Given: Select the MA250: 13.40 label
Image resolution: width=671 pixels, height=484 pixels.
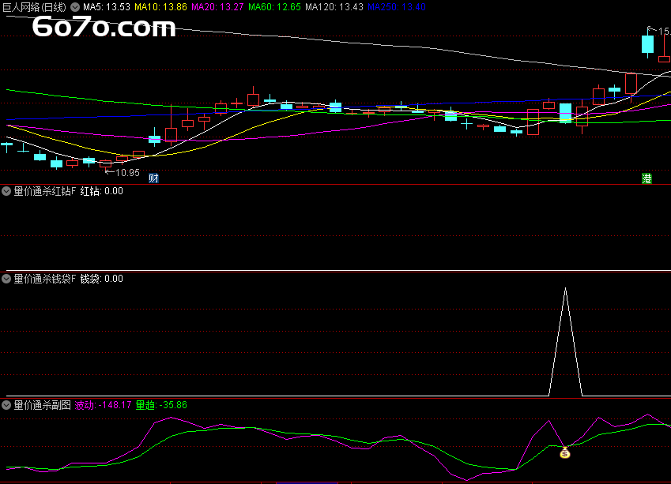Looking at the screenshot, I should pyautogui.click(x=396, y=7).
